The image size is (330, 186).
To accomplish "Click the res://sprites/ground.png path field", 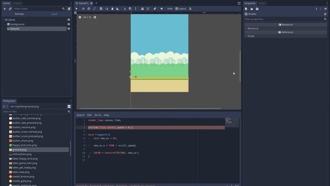I will [x=38, y=106].
